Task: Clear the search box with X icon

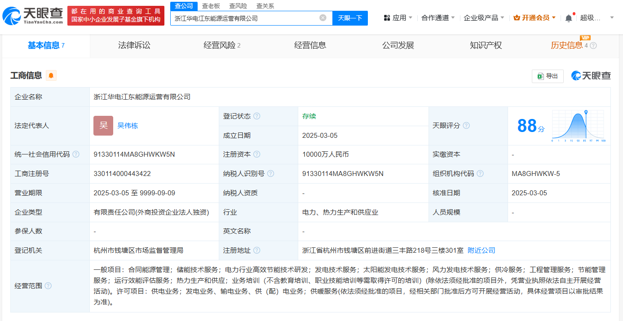Action: (323, 18)
